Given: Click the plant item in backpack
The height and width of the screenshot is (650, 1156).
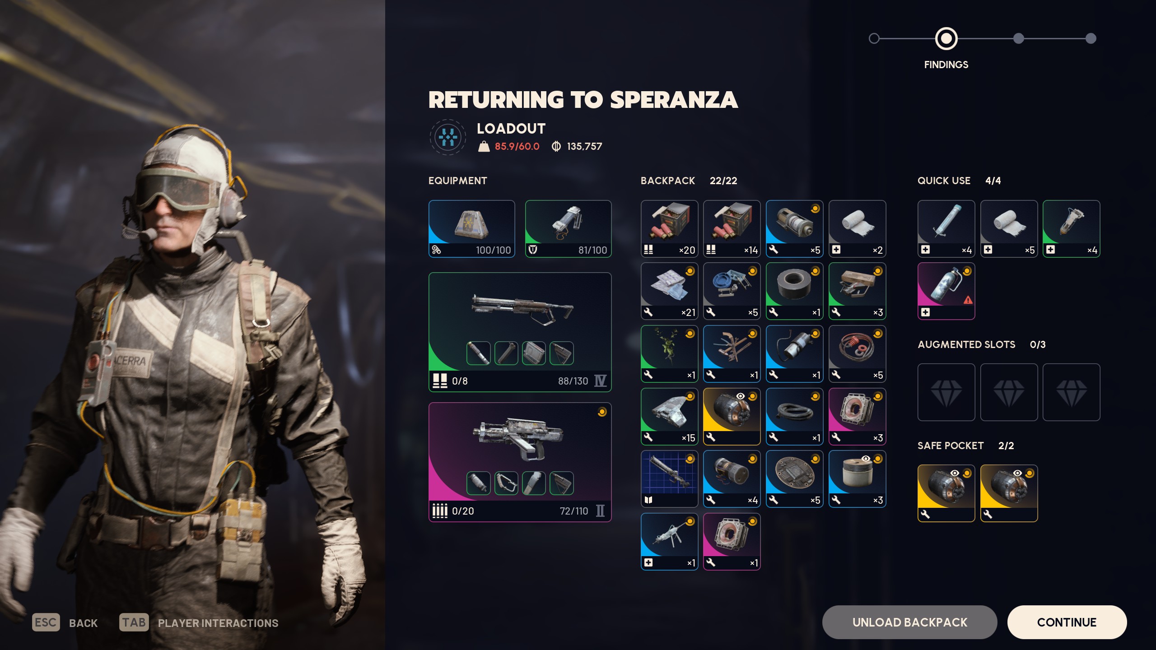Looking at the screenshot, I should 669,354.
